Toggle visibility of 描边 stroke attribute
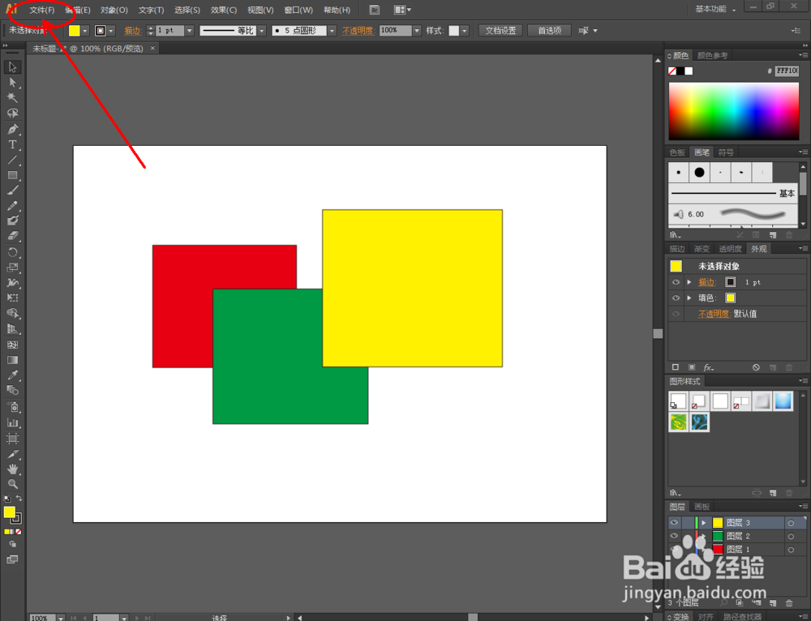811x621 pixels. pos(676,282)
